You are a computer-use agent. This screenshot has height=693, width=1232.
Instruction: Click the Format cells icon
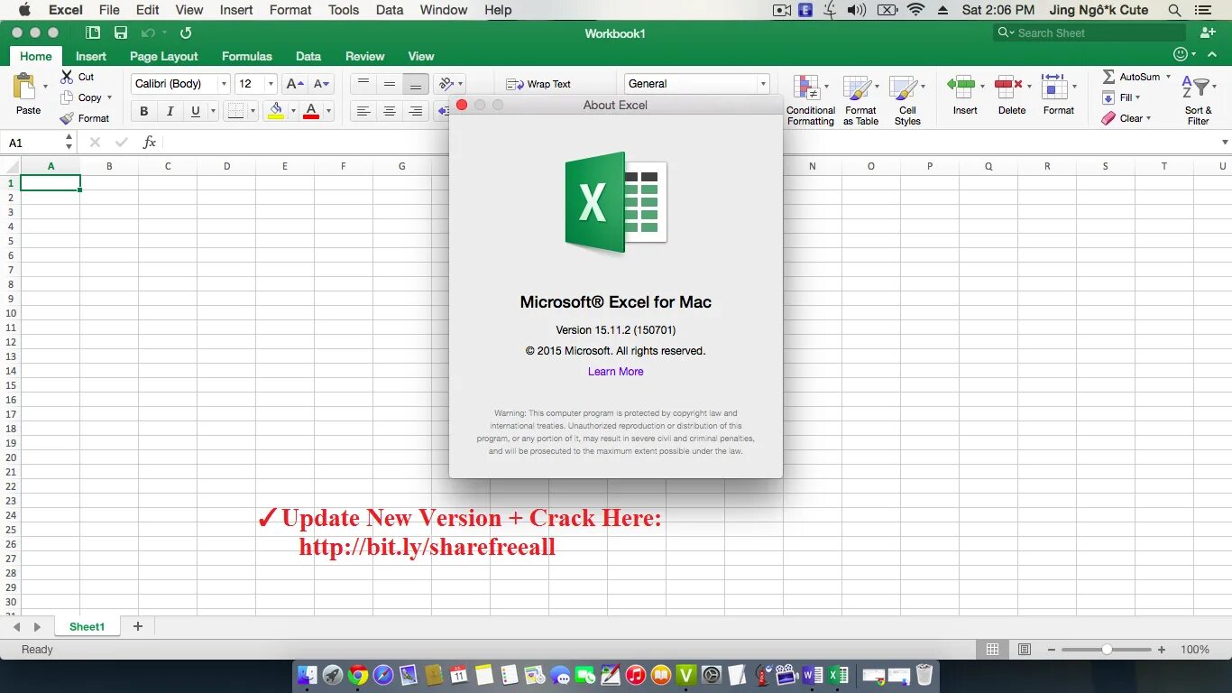click(x=1054, y=87)
